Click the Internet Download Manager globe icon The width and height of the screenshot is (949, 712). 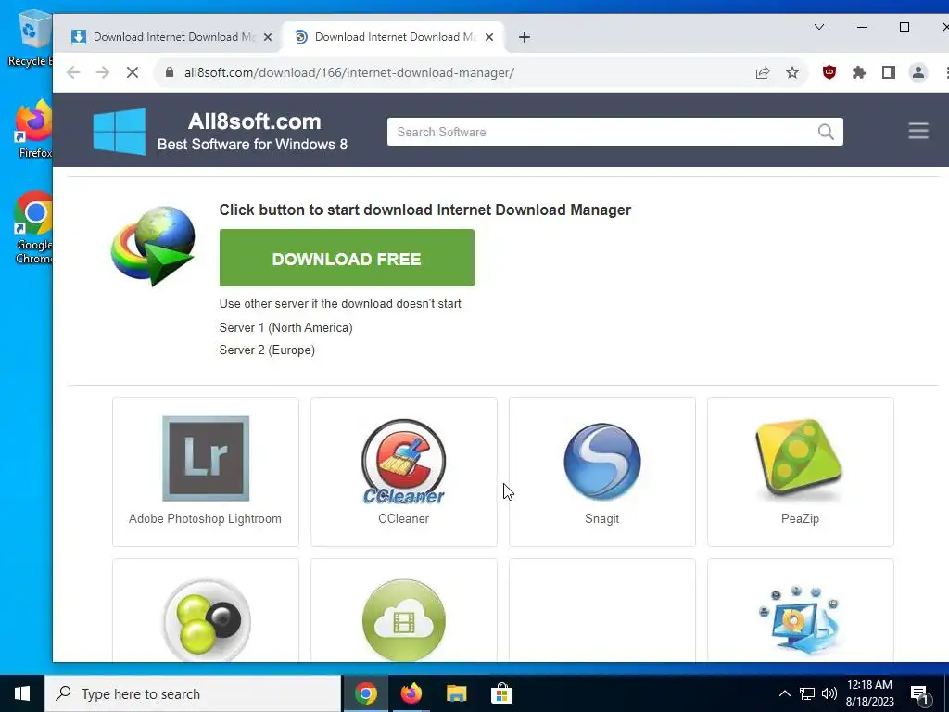click(153, 246)
